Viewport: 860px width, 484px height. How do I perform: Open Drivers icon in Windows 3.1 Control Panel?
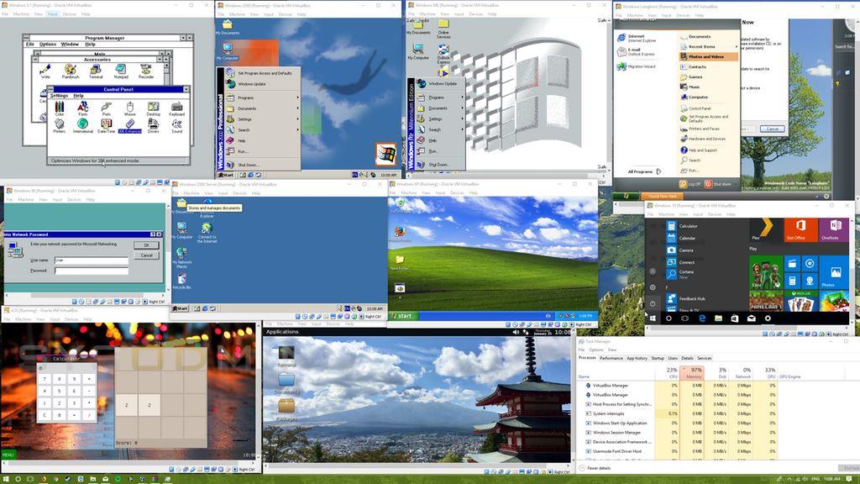tap(154, 126)
